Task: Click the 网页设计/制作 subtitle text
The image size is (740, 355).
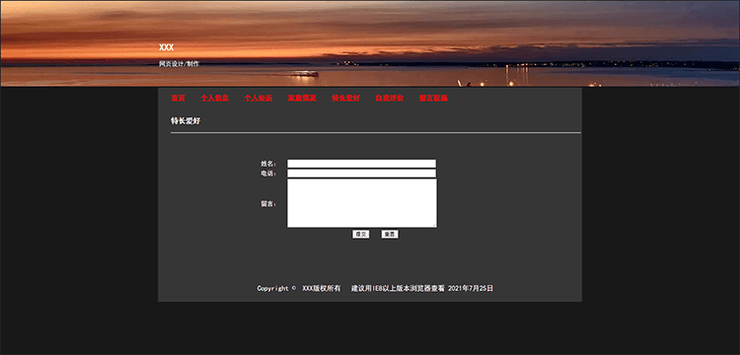Action: [179, 64]
